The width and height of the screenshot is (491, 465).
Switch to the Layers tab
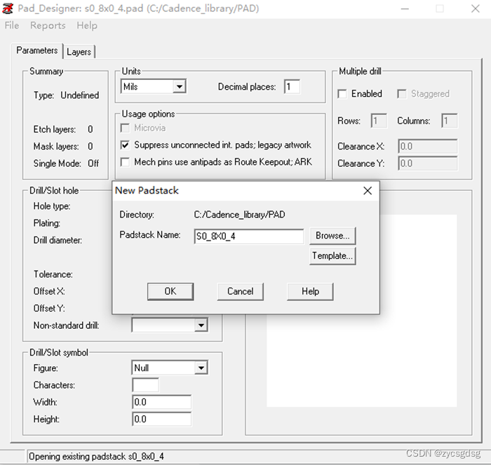tap(79, 52)
